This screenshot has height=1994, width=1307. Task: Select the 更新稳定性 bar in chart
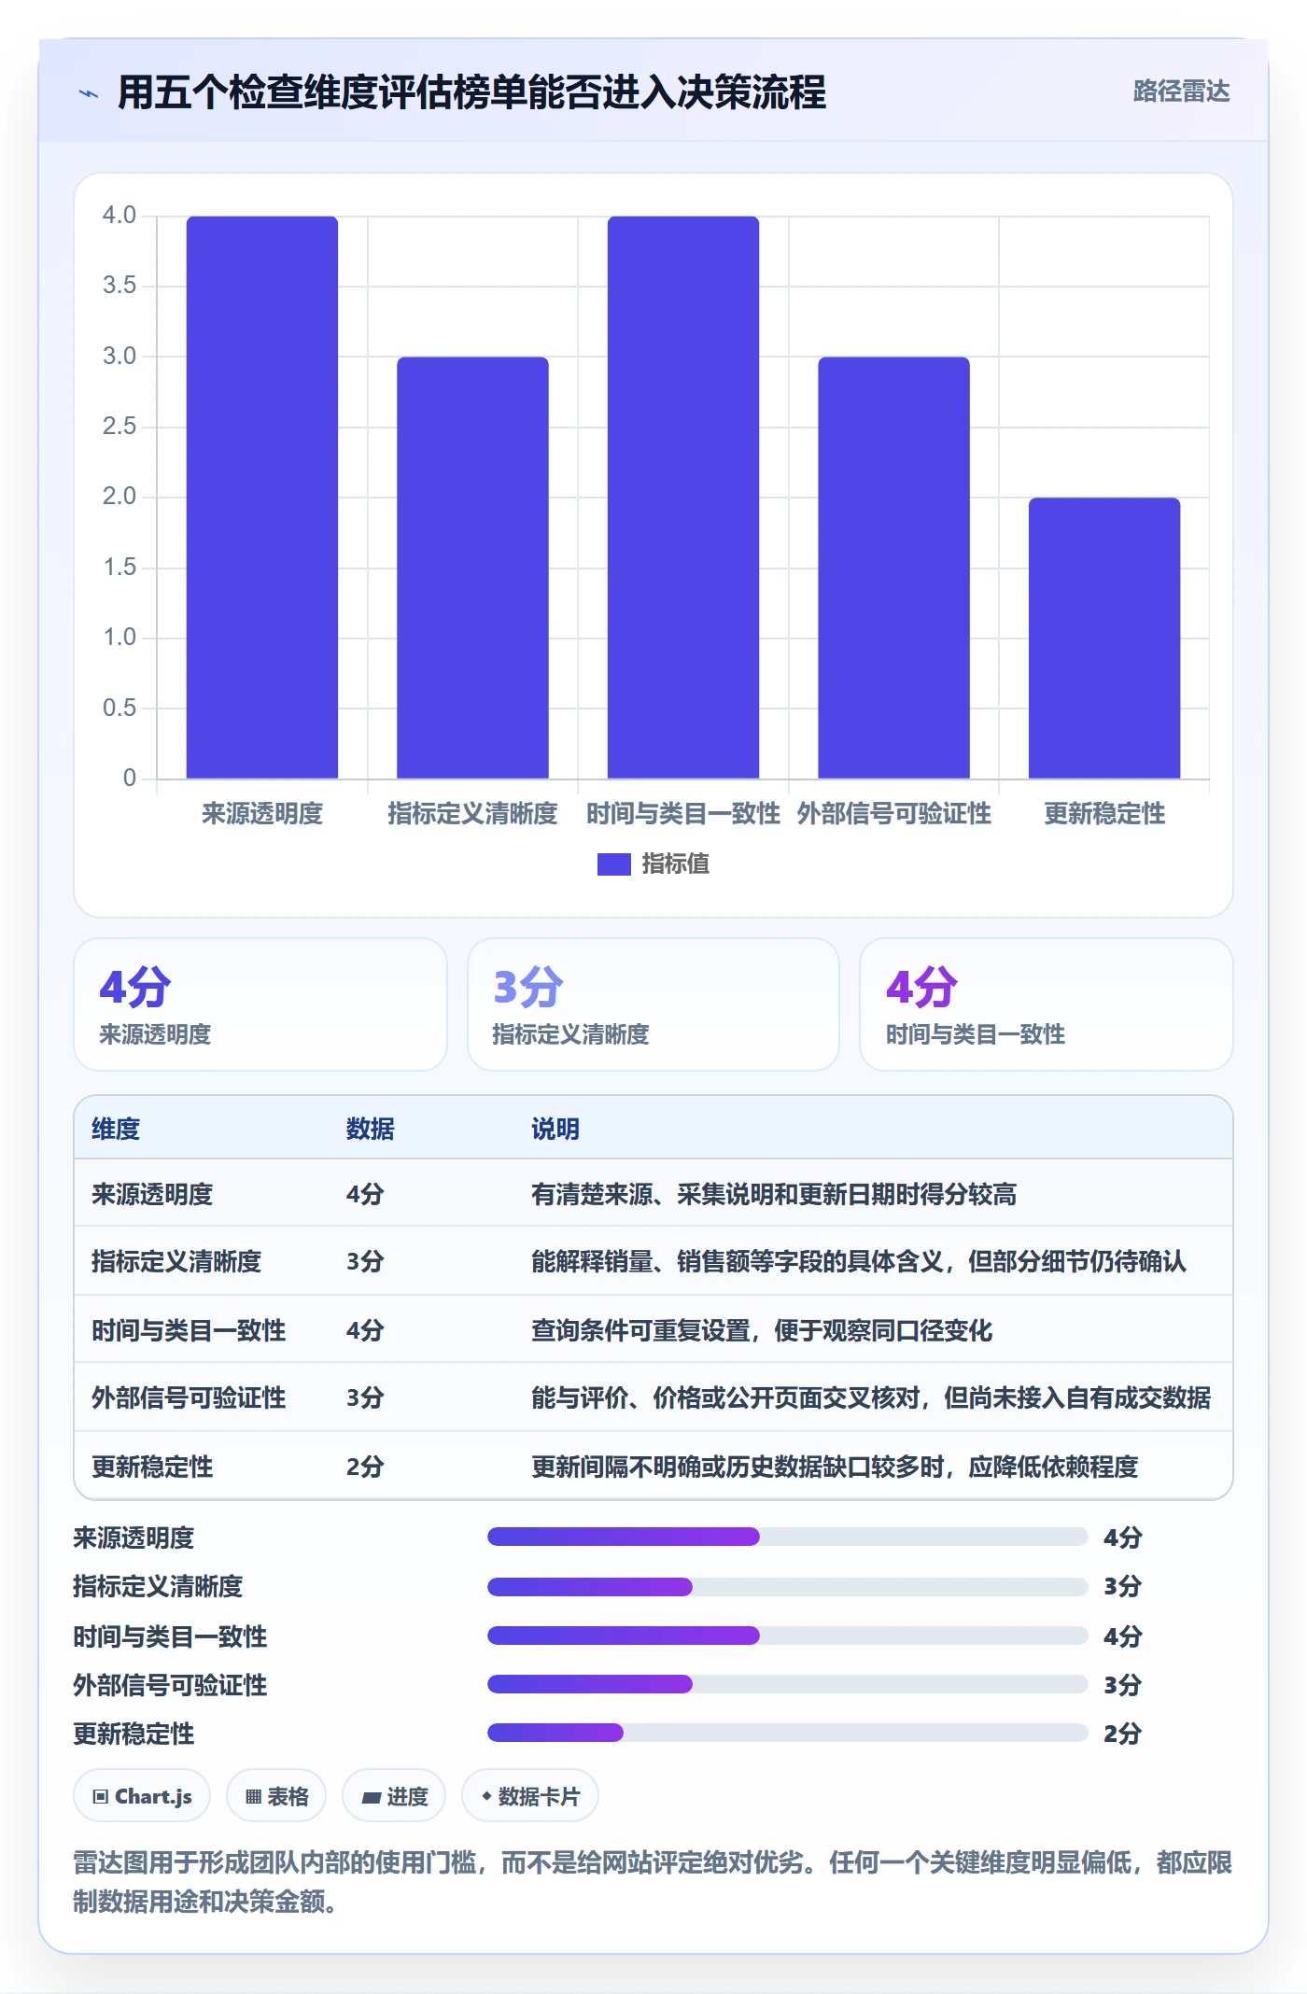(1104, 638)
